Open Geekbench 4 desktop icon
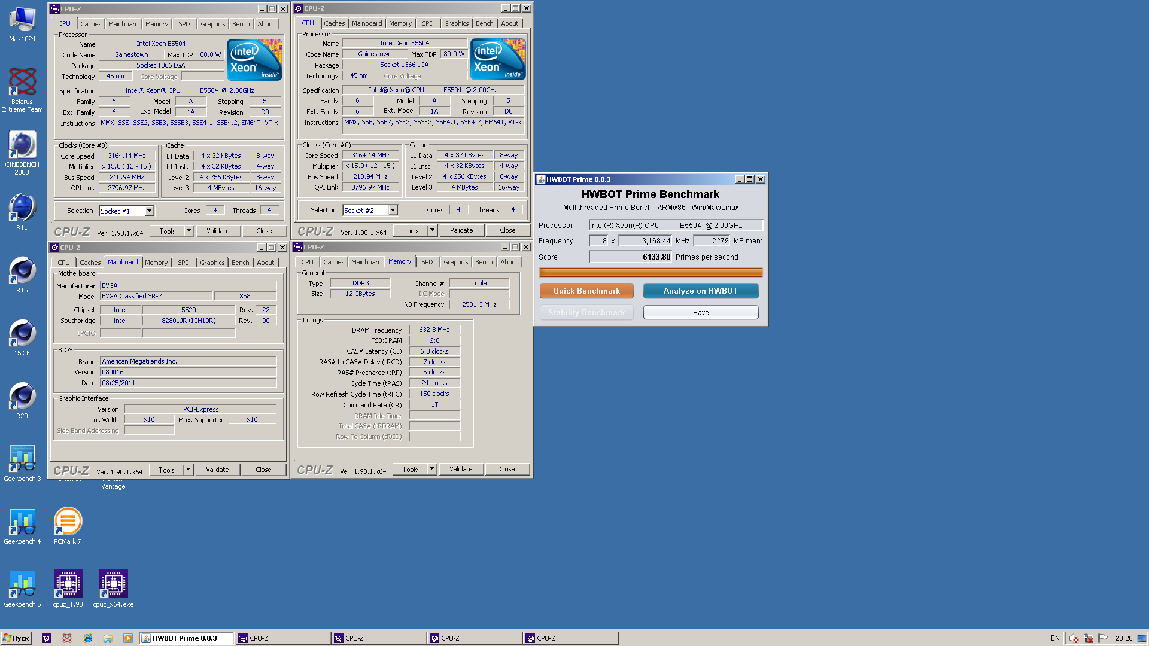The height and width of the screenshot is (646, 1149). click(x=22, y=526)
